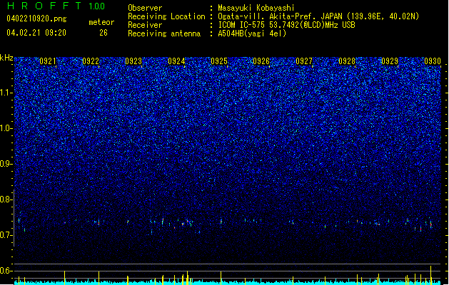Screen dimensions: 449x285
Task: Click the 0930 time marker
Action: pos(433,61)
